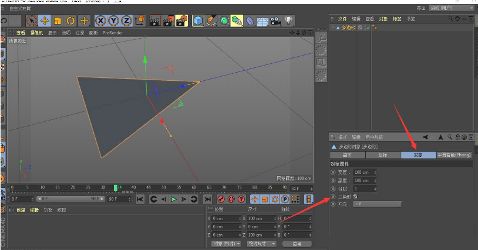Screen dimensions: 478x250
Task: Switch to the Object tab in attributes
Action: click(418, 155)
